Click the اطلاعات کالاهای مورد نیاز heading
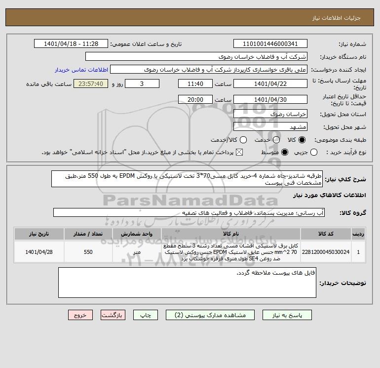The width and height of the screenshot is (380, 368). pyautogui.click(x=330, y=195)
